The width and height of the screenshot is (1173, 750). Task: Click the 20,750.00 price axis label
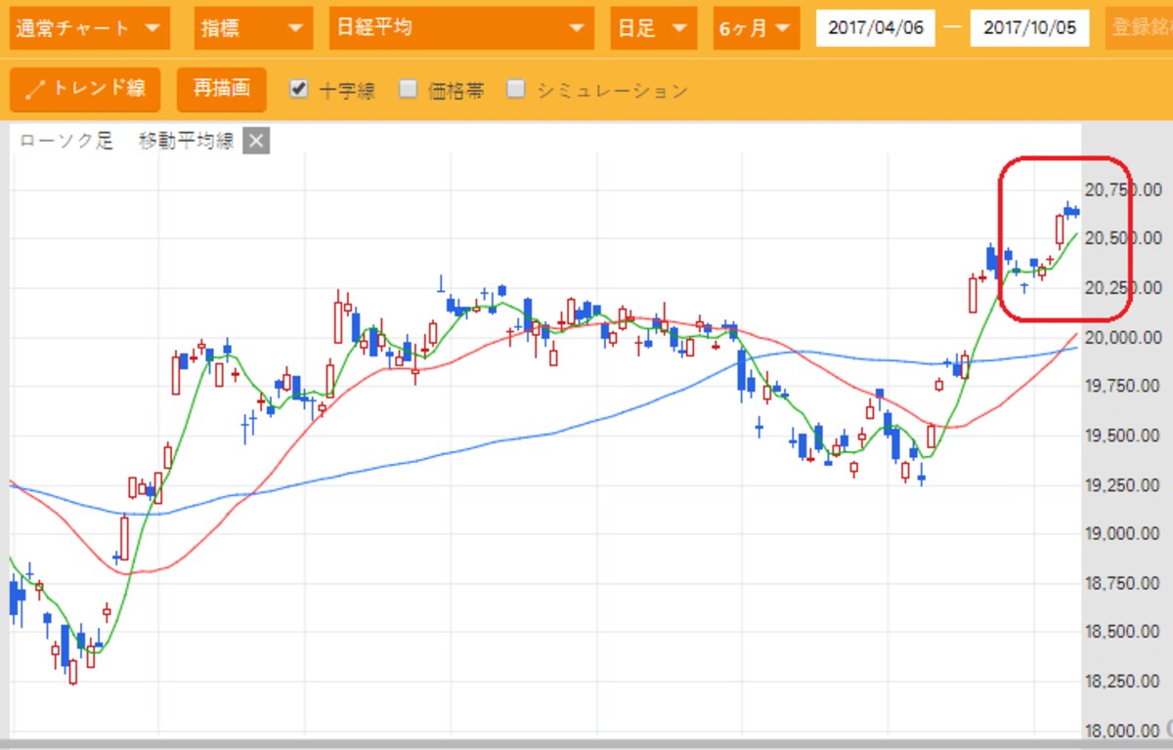coord(1123,188)
